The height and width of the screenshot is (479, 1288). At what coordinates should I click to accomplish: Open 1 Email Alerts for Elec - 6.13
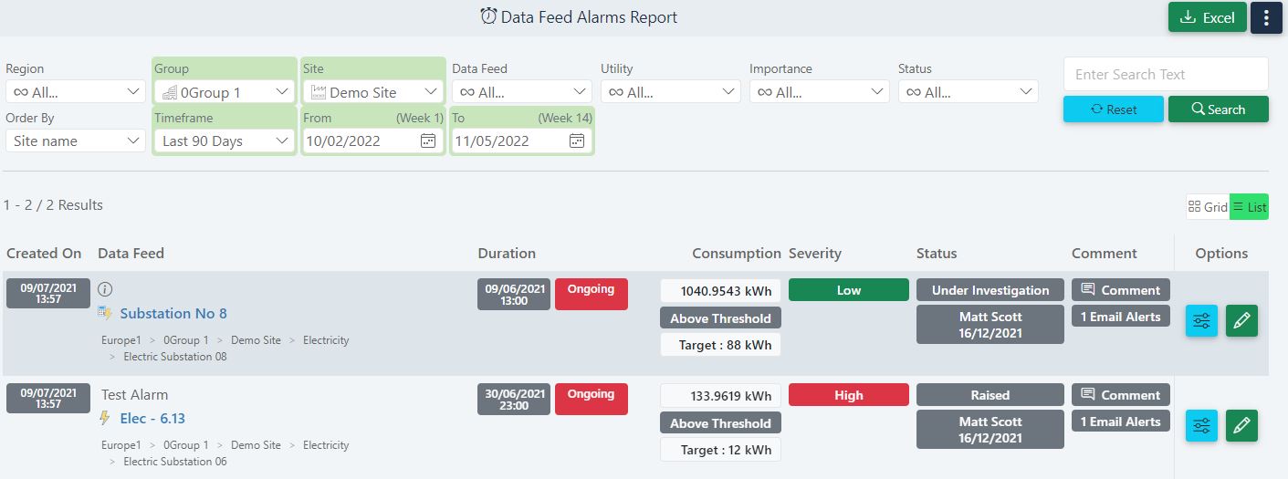coord(1121,422)
